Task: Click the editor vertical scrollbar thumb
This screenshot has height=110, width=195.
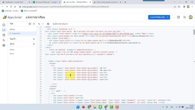Action: coord(194,32)
